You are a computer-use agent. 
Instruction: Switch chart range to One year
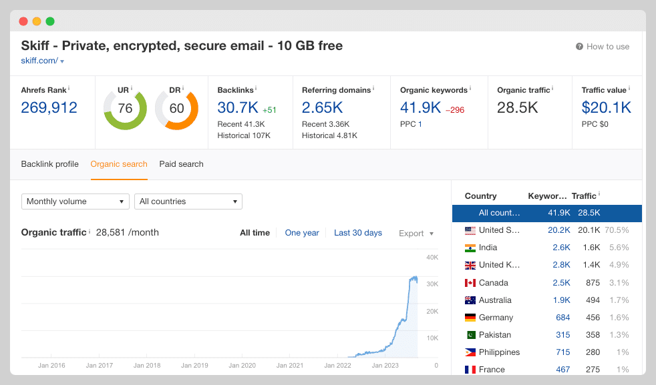[x=302, y=233]
